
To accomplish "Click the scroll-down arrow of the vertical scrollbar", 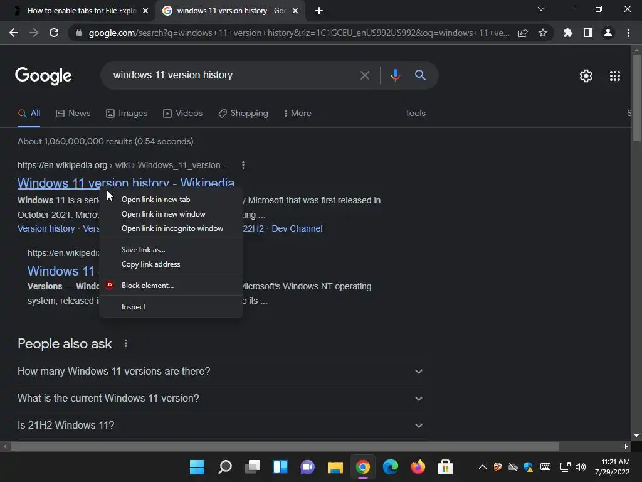I will point(636,436).
